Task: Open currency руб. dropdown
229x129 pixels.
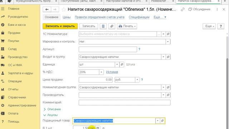Action: click(x=137, y=80)
